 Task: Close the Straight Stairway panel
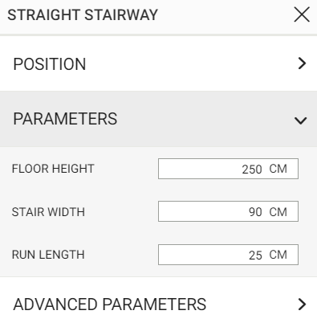[x=302, y=14]
